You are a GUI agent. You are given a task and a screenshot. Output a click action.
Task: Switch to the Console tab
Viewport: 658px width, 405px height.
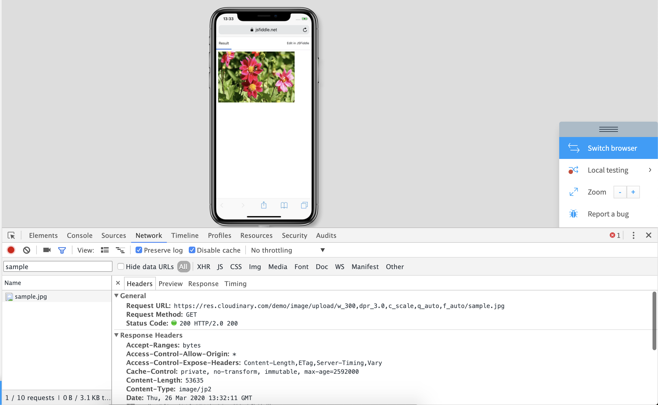click(x=79, y=235)
